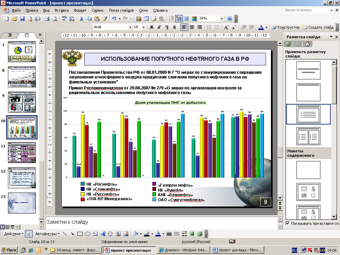Apply underline formatting (Ч)

[x=167, y=27]
